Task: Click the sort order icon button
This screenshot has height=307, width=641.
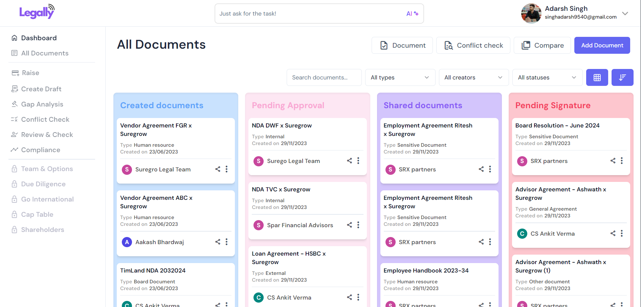Action: coord(622,77)
